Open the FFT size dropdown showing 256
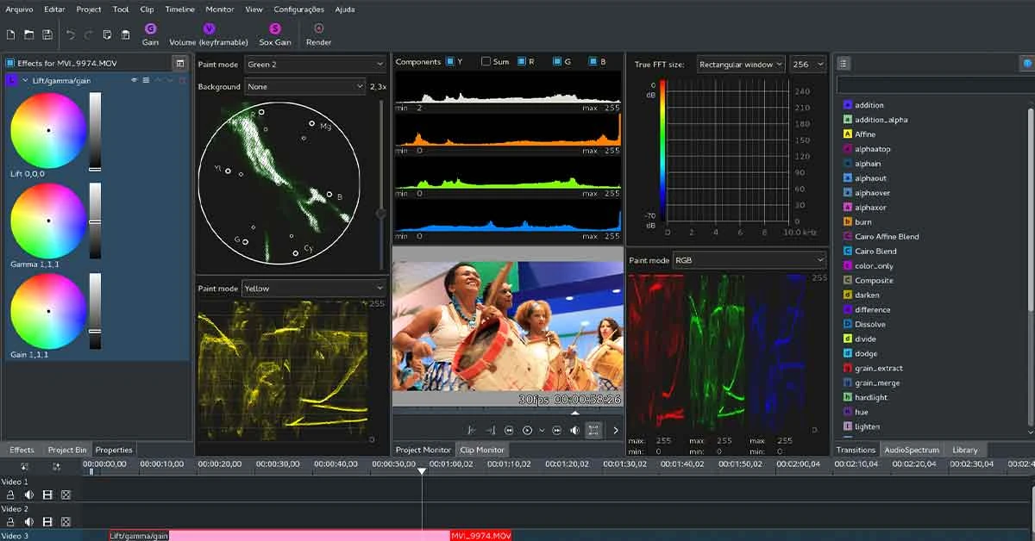 [807, 64]
